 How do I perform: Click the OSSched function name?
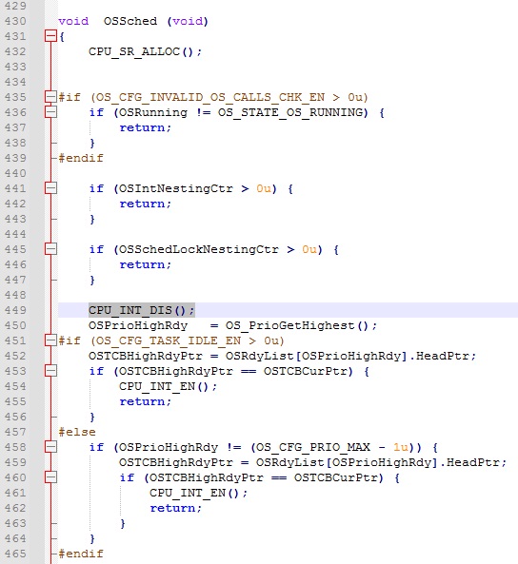click(130, 21)
